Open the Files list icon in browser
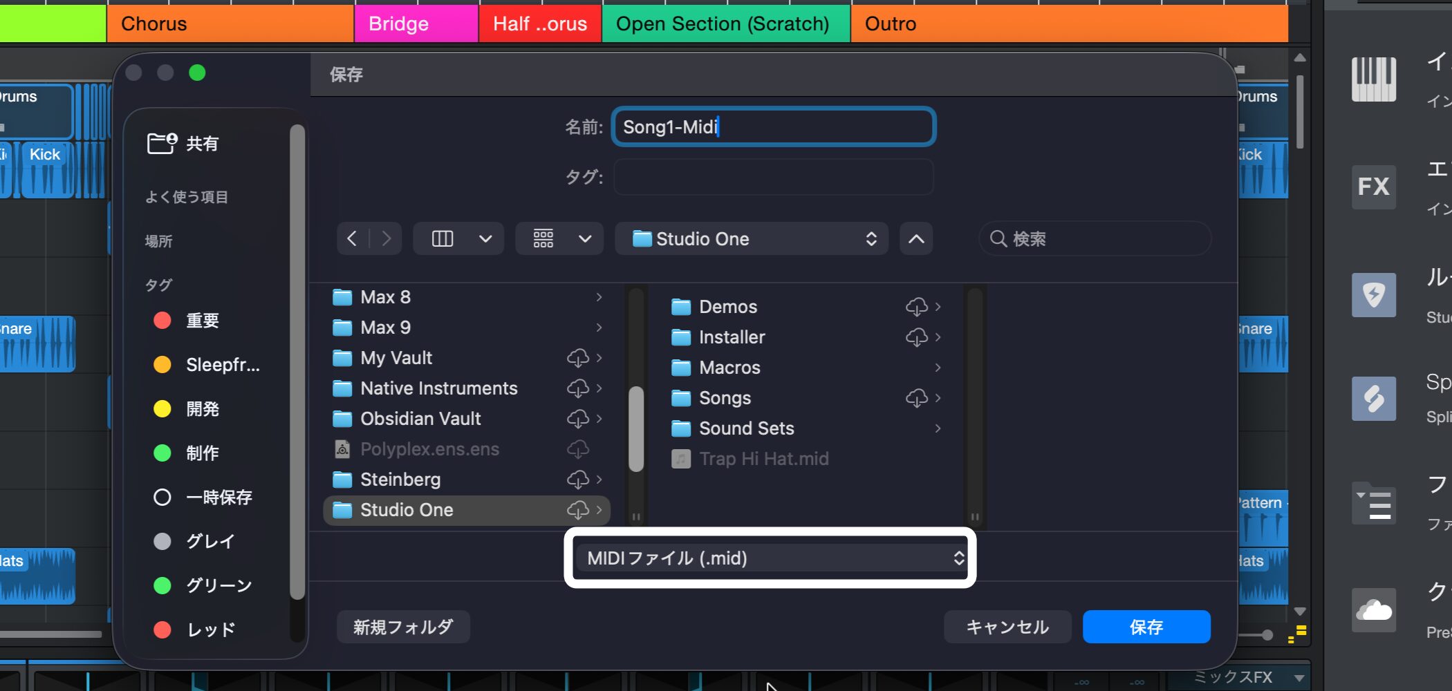This screenshot has height=691, width=1452. [1373, 504]
